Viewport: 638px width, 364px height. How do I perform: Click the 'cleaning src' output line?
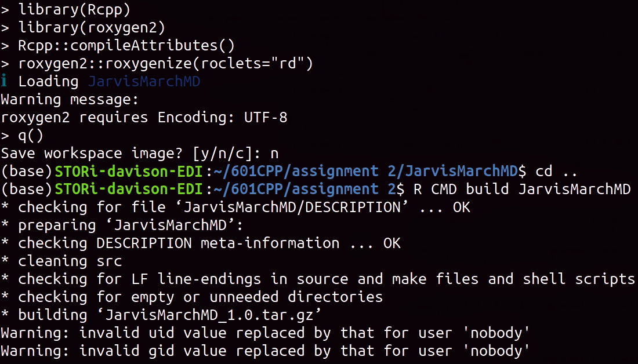[x=61, y=261]
